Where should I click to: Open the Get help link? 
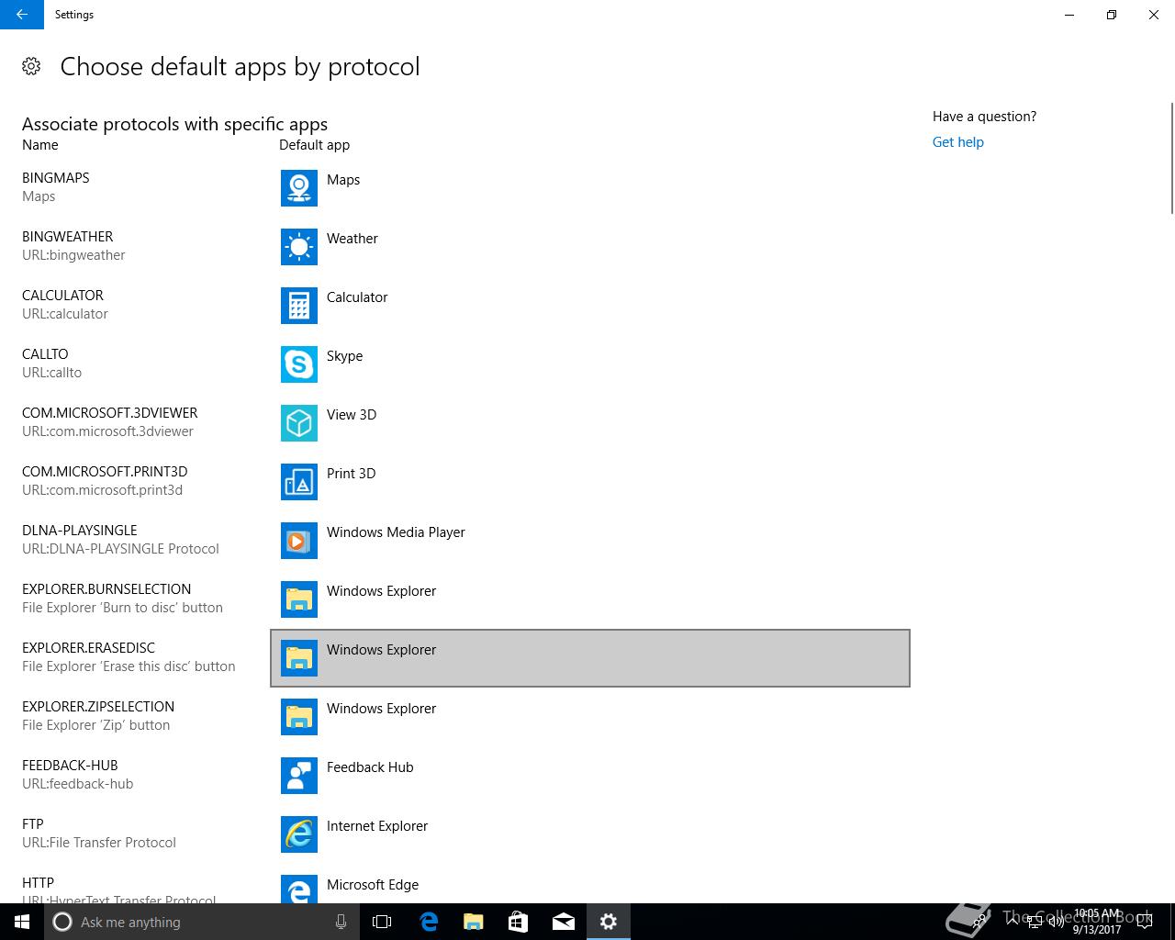point(957,142)
